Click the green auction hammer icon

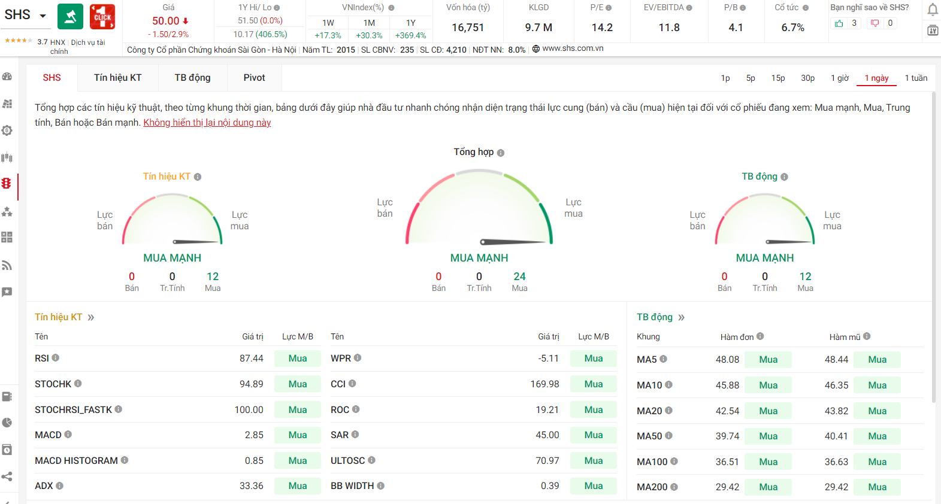point(70,17)
